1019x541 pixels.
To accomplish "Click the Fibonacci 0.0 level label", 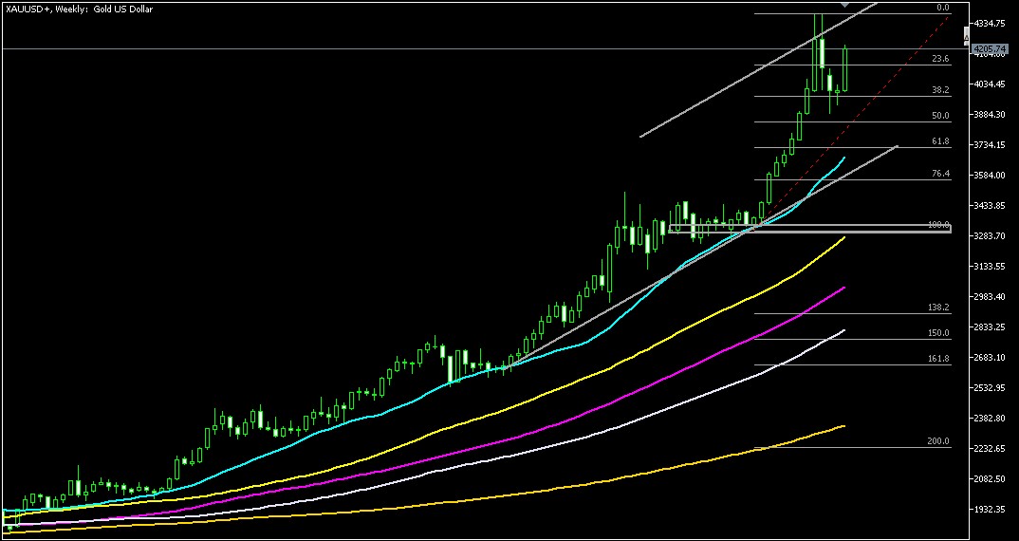I will pos(942,8).
